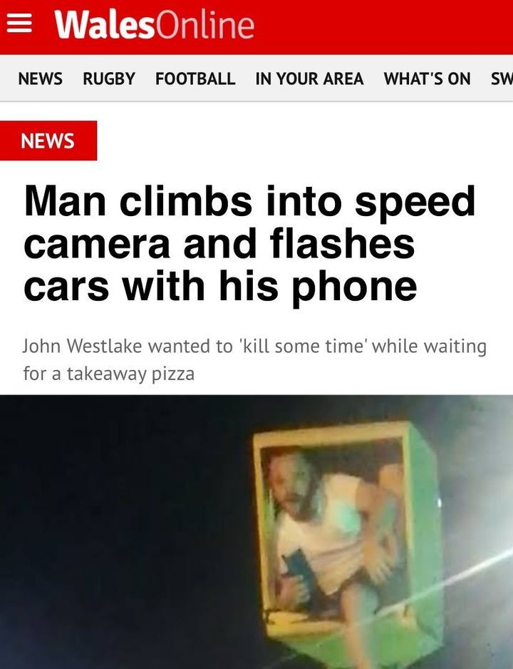Open the IN YOUR AREA section
This screenshot has height=669, width=513.
[x=309, y=79]
